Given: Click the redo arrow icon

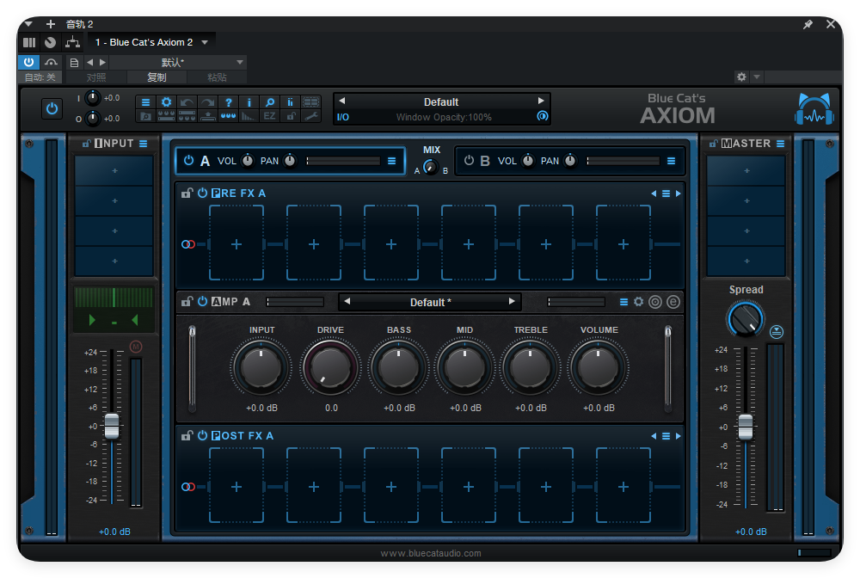Looking at the screenshot, I should (207, 102).
